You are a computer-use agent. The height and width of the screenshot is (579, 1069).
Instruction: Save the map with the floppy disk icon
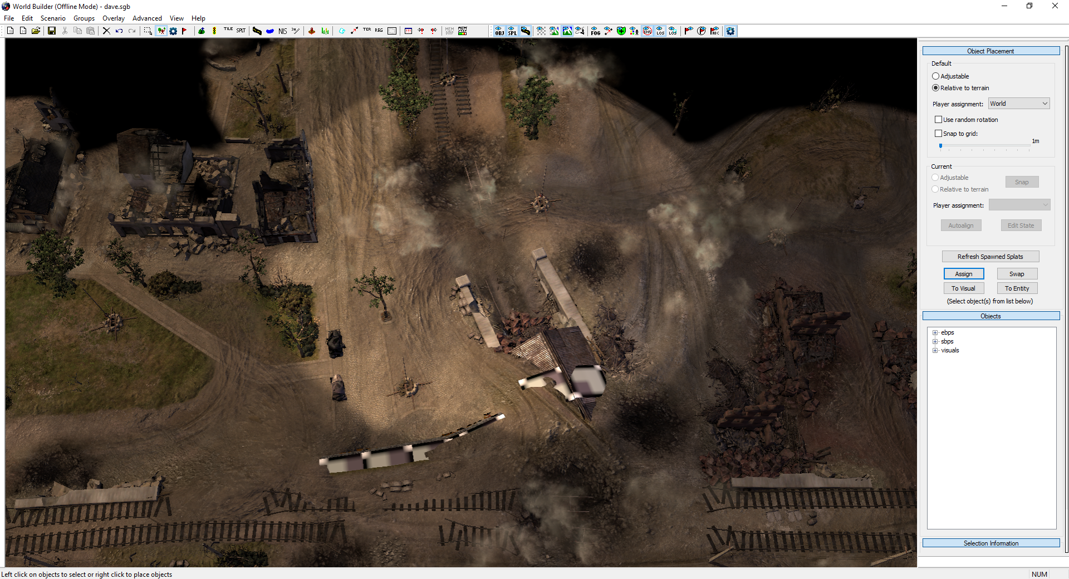pos(52,31)
